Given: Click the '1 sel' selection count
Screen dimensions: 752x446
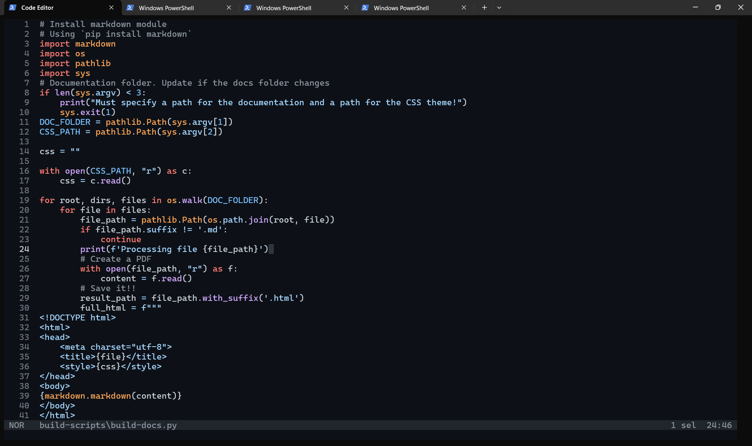Looking at the screenshot, I should (x=683, y=425).
